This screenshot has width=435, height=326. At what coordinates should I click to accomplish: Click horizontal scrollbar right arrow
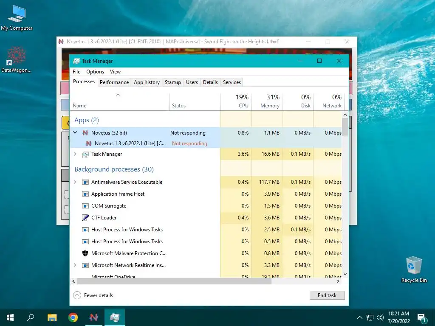(338, 281)
